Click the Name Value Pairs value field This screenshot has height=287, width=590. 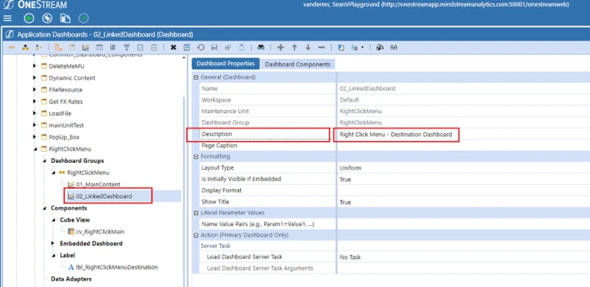point(463,224)
